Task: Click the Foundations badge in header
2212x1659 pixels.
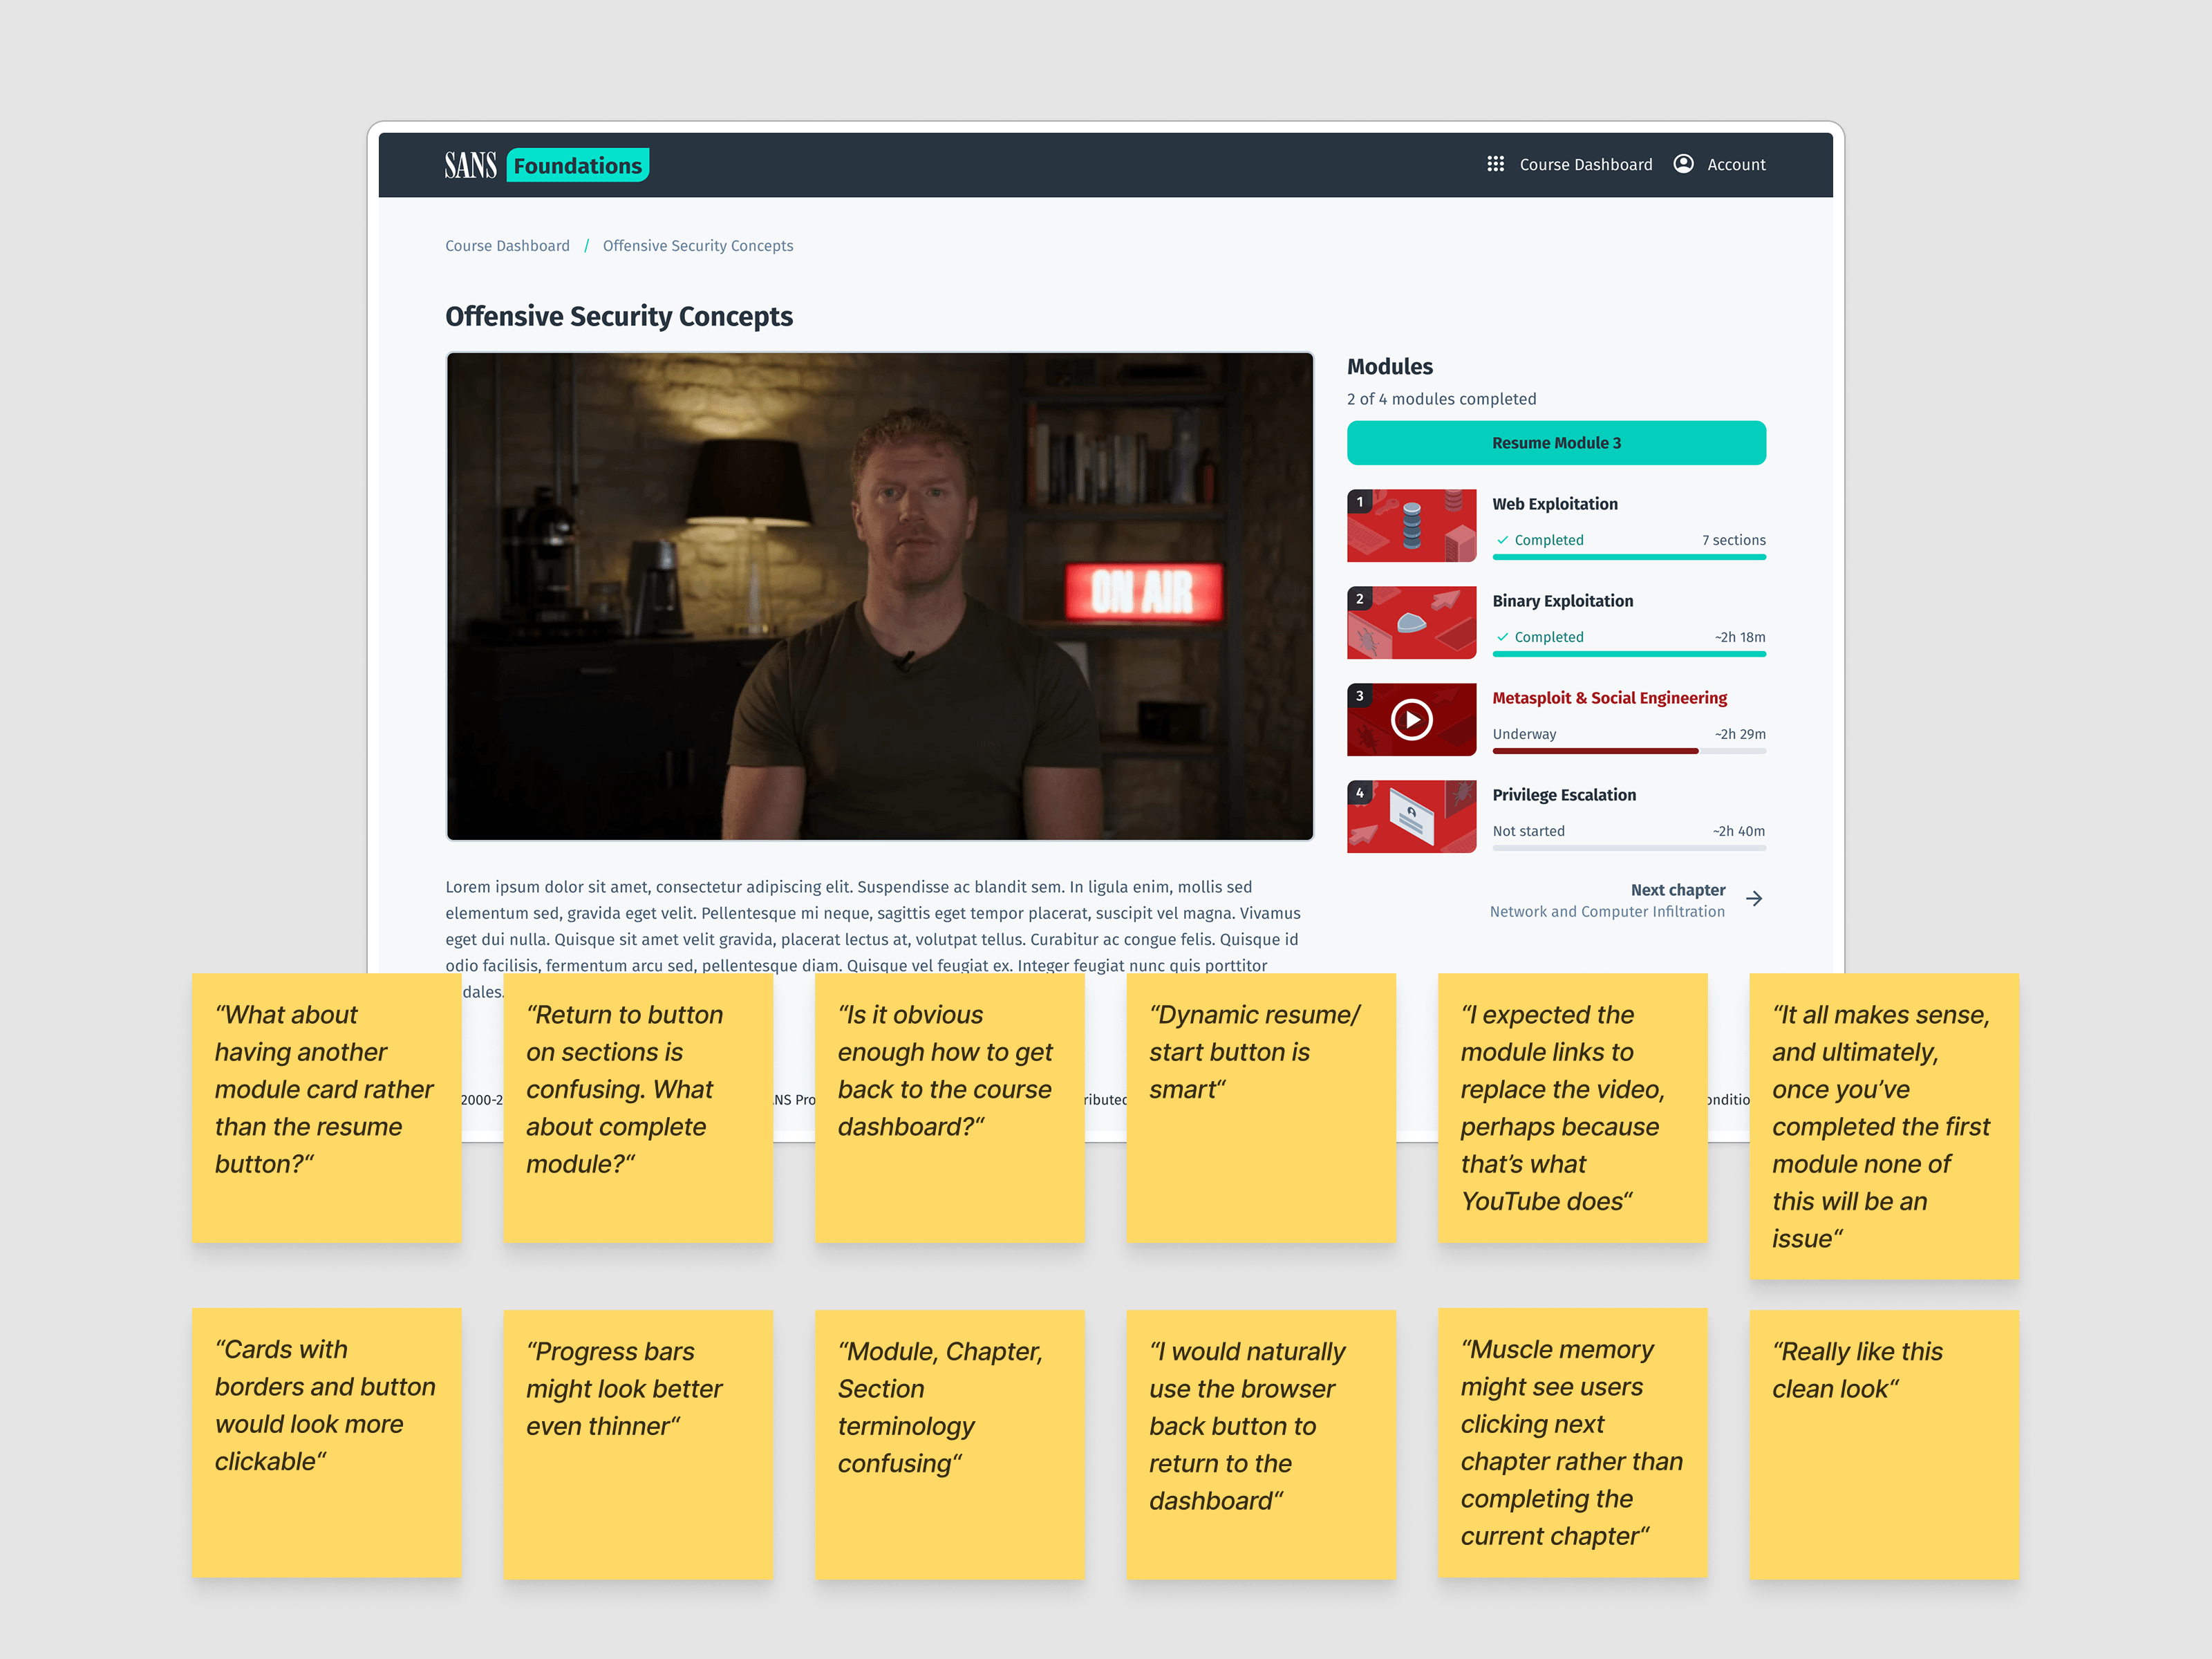Action: [x=578, y=165]
